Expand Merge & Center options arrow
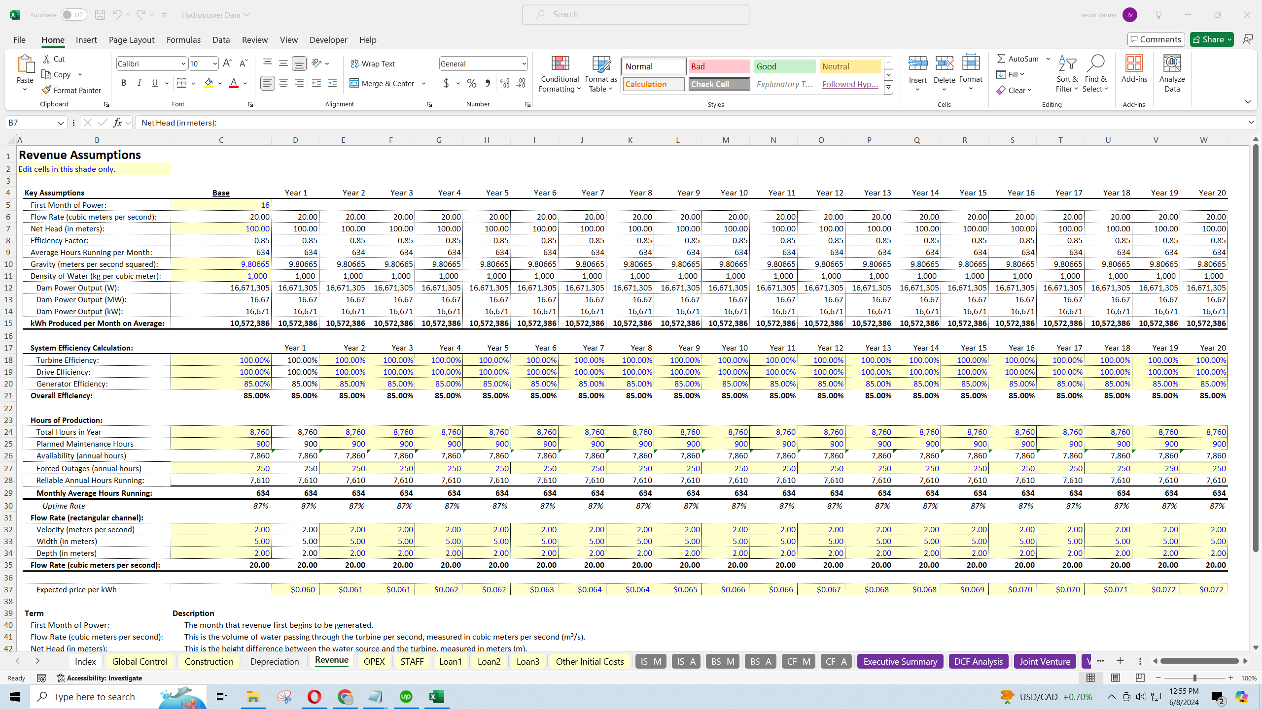 (x=424, y=83)
